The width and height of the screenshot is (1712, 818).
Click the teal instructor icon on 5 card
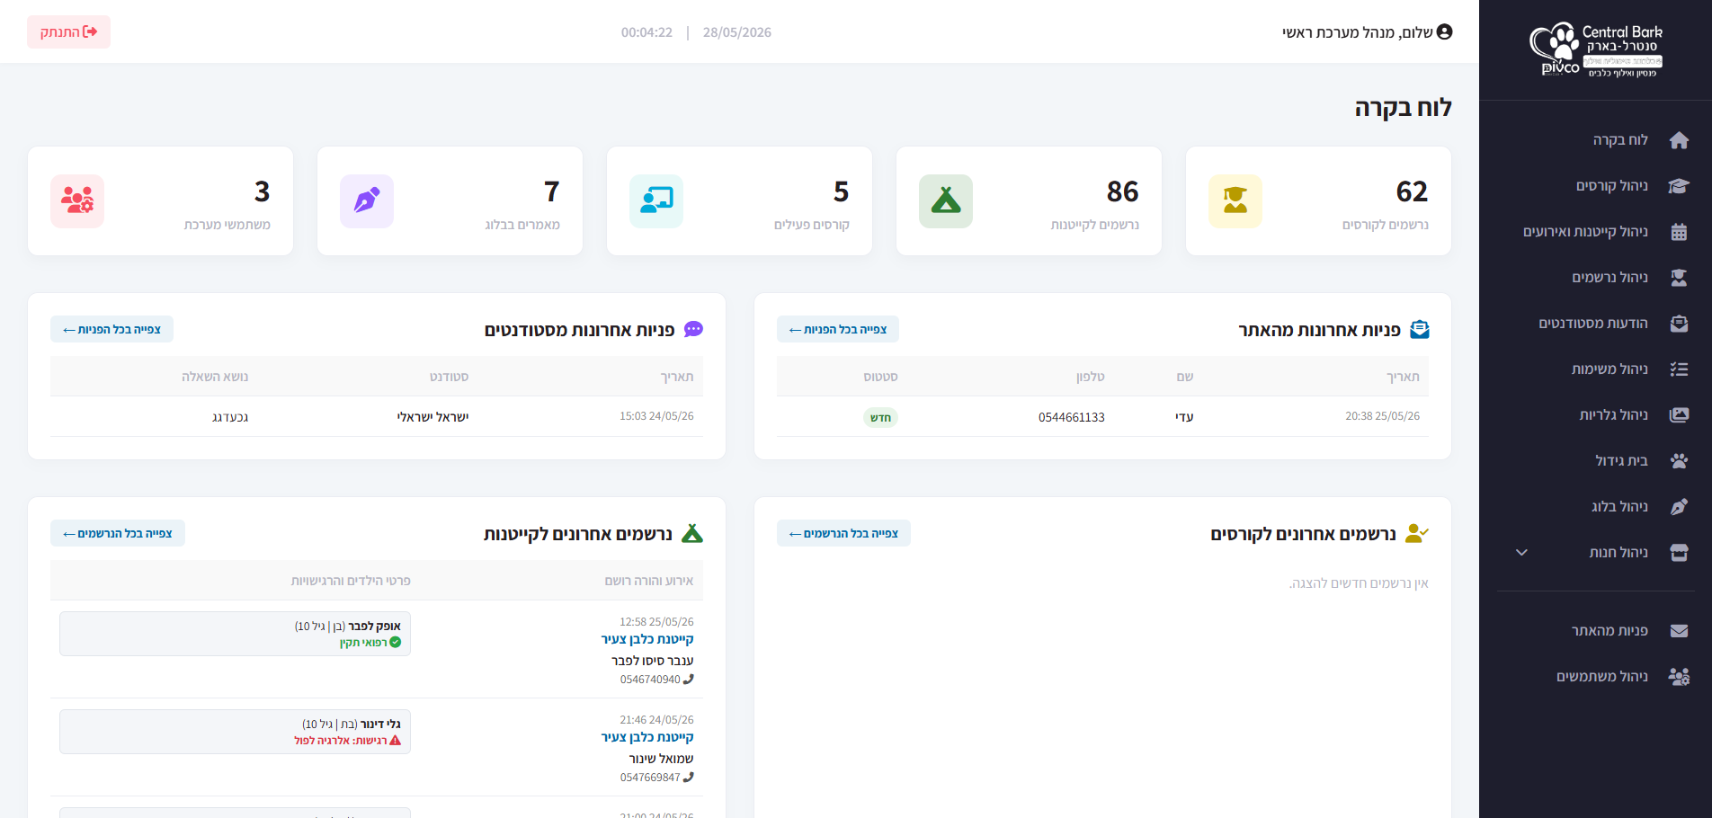pos(656,201)
